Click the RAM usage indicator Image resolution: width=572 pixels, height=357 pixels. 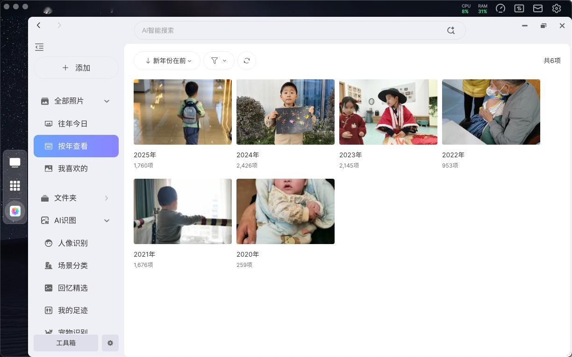482,8
